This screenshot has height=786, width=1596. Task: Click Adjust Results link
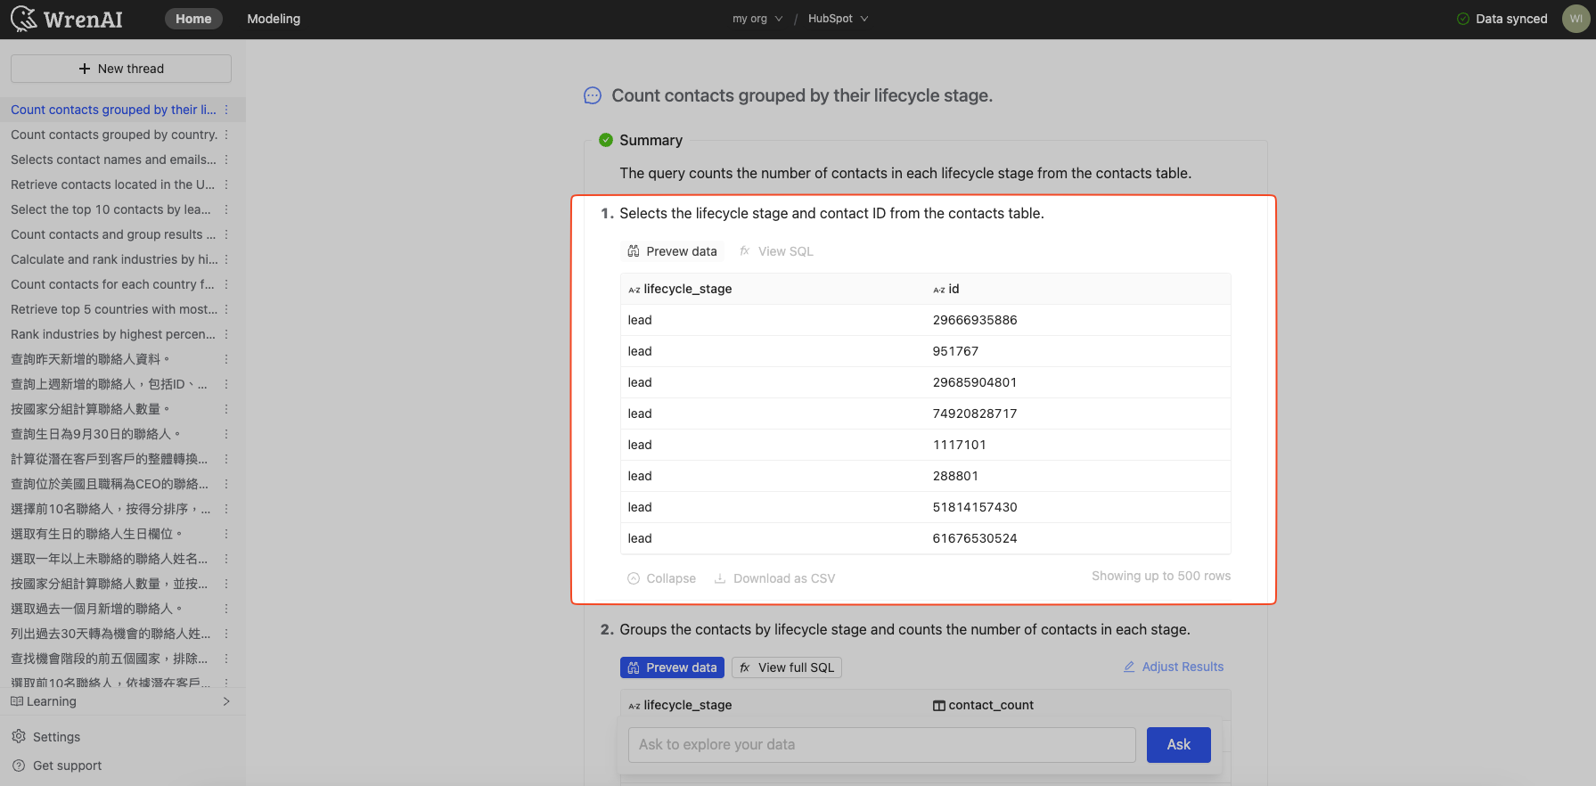[1174, 667]
